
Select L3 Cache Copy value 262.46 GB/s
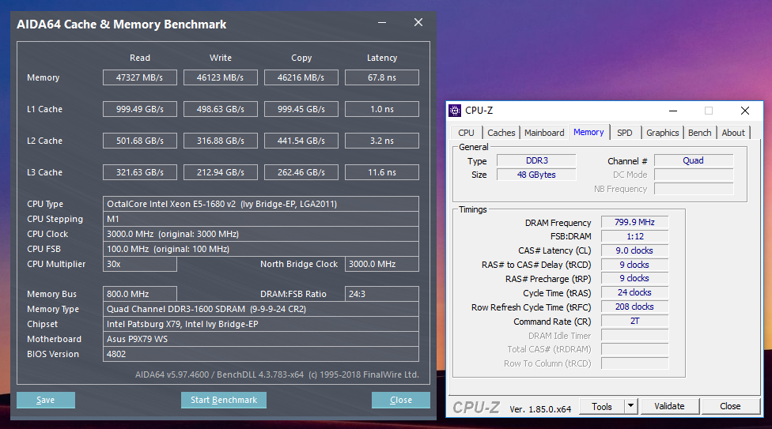pyautogui.click(x=301, y=173)
